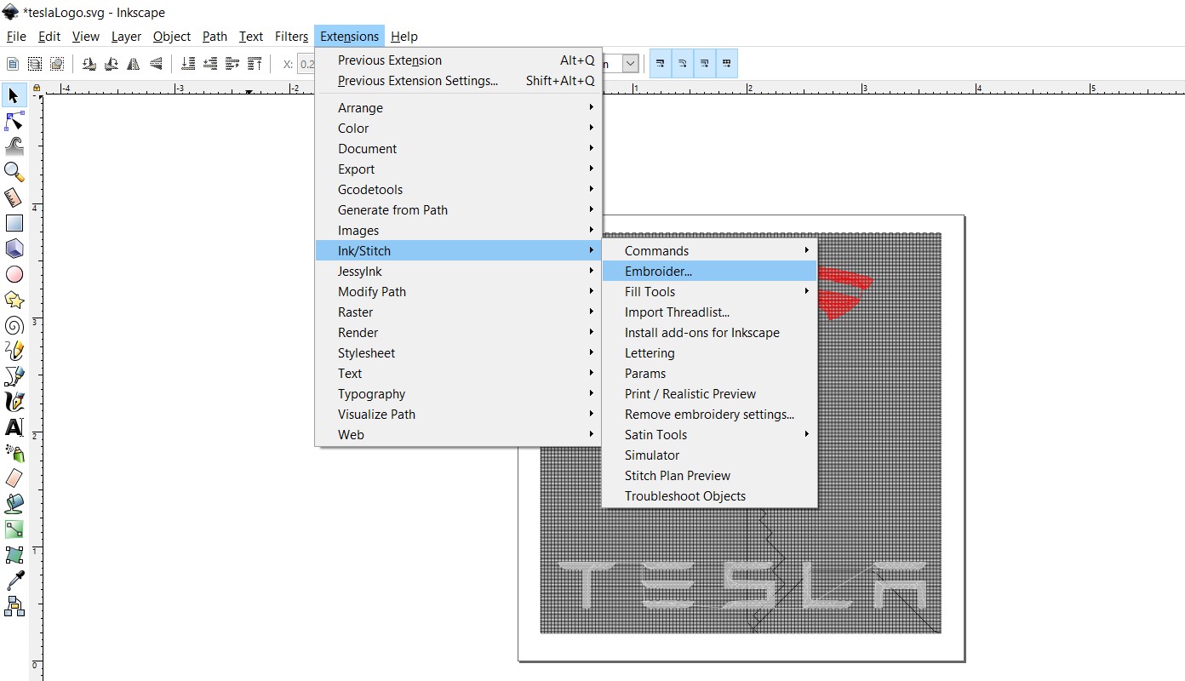Click Troubleshoot Objects entry
The width and height of the screenshot is (1185, 681).
point(710,496)
